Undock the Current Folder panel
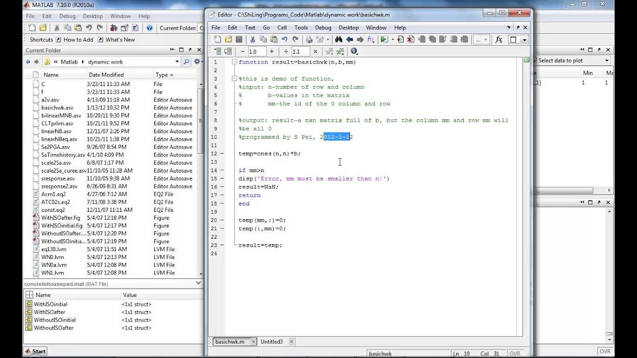The width and height of the screenshot is (637, 358). (189, 50)
